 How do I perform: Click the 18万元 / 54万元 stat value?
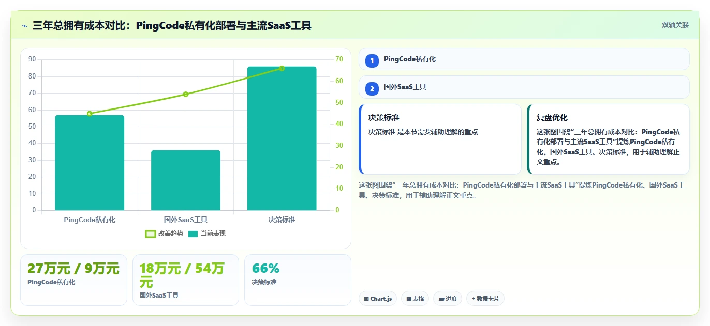pyautogui.click(x=182, y=275)
